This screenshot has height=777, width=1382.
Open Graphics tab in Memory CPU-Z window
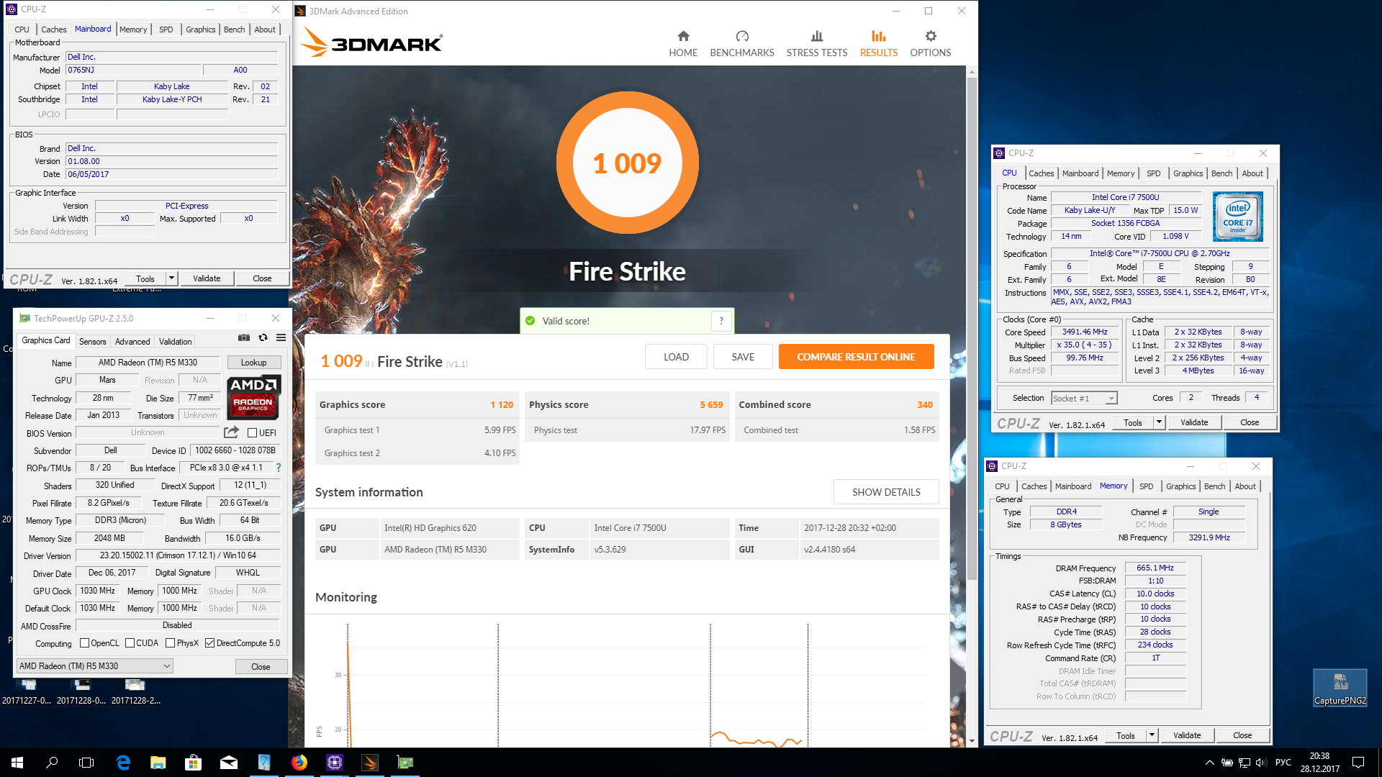tap(1180, 486)
